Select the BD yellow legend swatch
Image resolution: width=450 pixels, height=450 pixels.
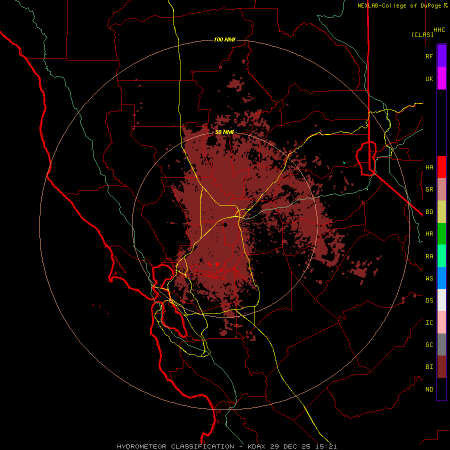pyautogui.click(x=441, y=211)
